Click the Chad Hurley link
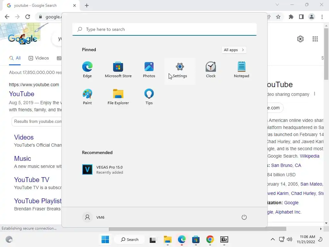Viewport: 329px width, 247px height. [303, 193]
